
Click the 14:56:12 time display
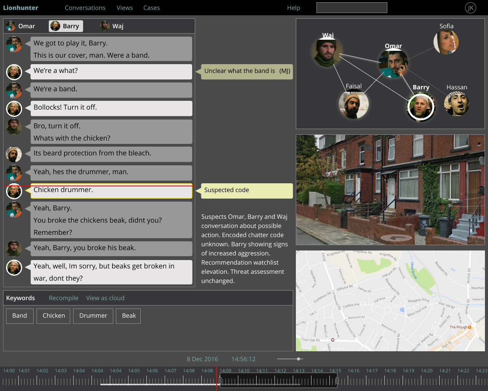(x=244, y=359)
